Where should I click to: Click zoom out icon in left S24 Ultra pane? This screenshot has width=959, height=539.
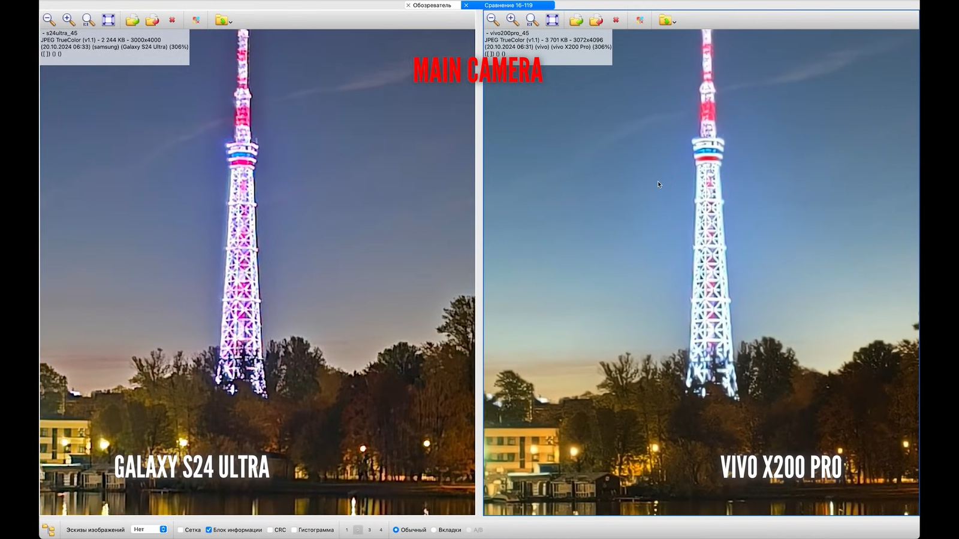49,20
